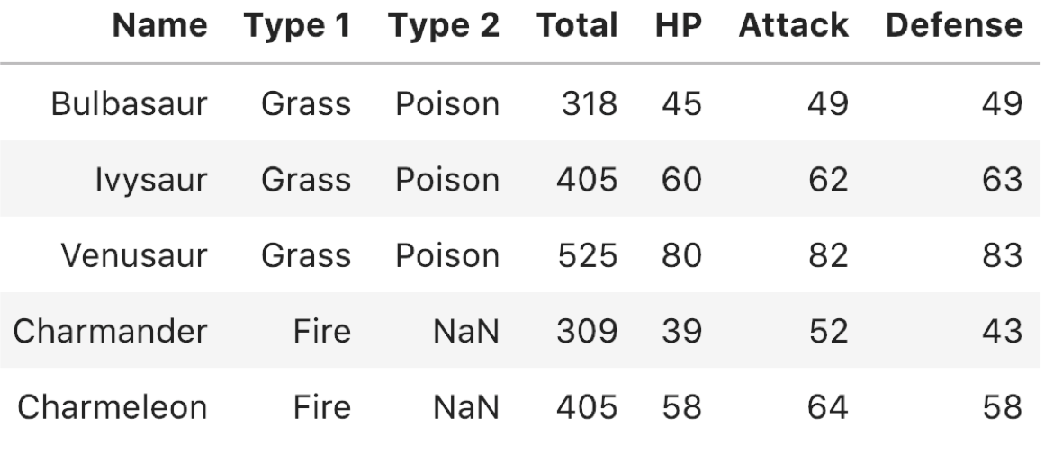Select Venusaur's Total value 525
1063x472 pixels.
point(588,255)
